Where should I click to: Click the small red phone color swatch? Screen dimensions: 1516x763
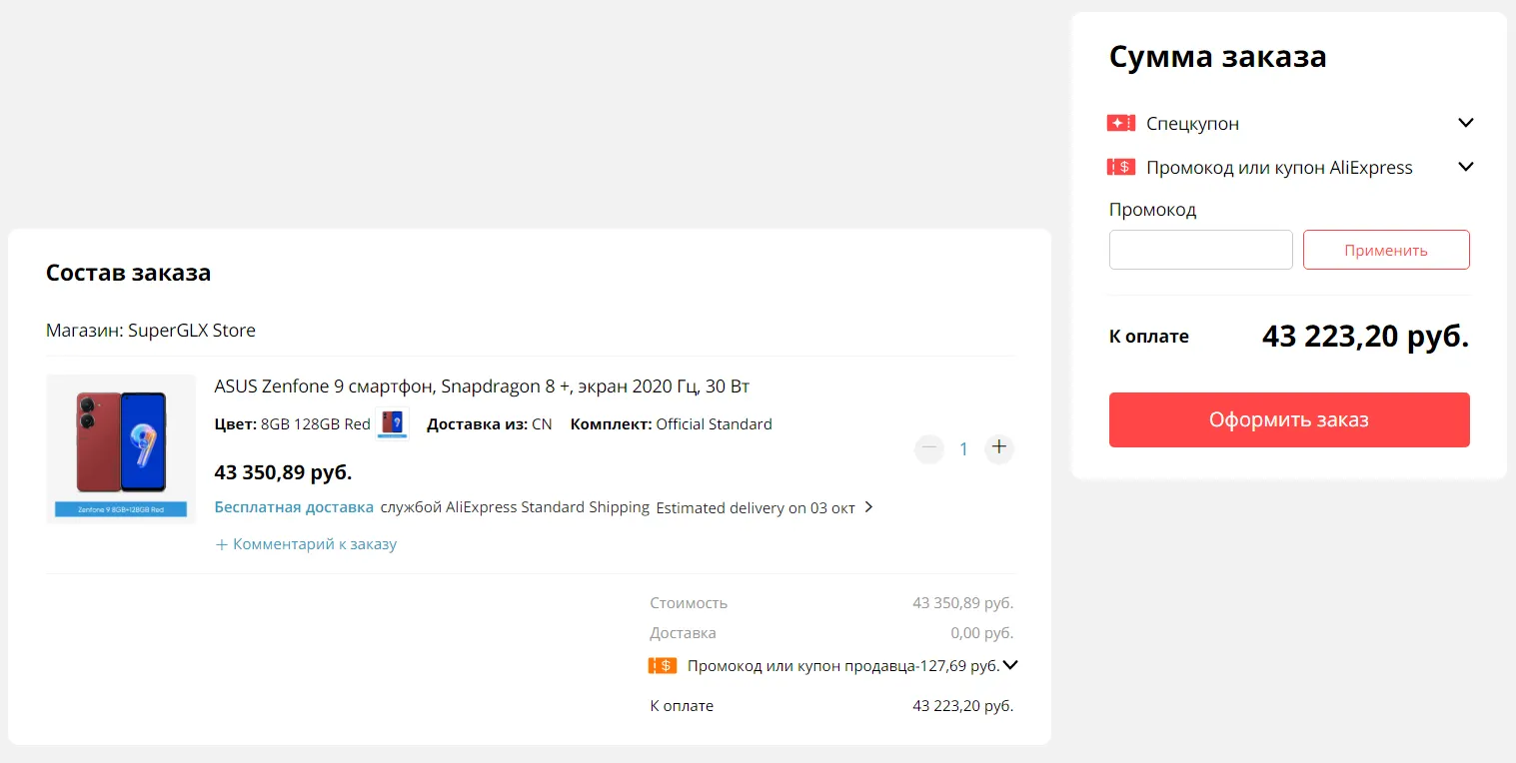pos(393,423)
